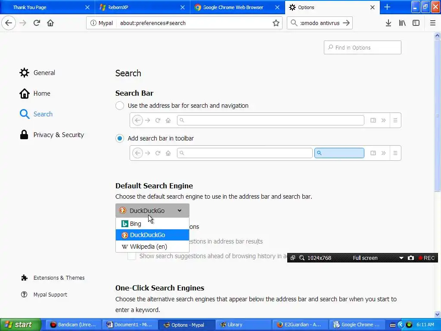Collapse the DuckDuckGo default engine dropdown

coord(152,210)
